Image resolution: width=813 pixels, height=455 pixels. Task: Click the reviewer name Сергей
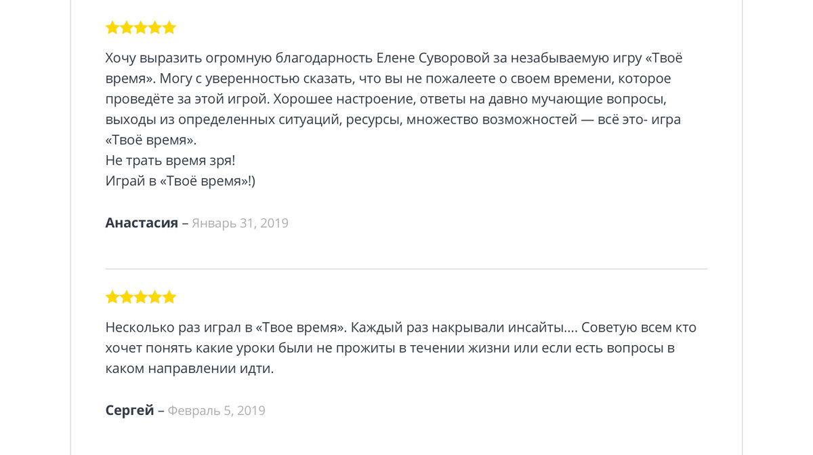(130, 410)
